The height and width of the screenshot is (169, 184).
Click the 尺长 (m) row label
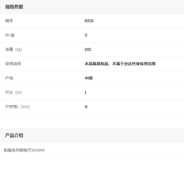13,93
